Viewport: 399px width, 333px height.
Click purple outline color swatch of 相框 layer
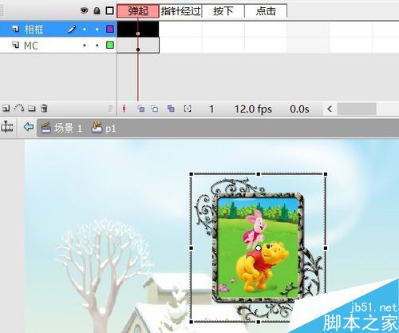110,29
